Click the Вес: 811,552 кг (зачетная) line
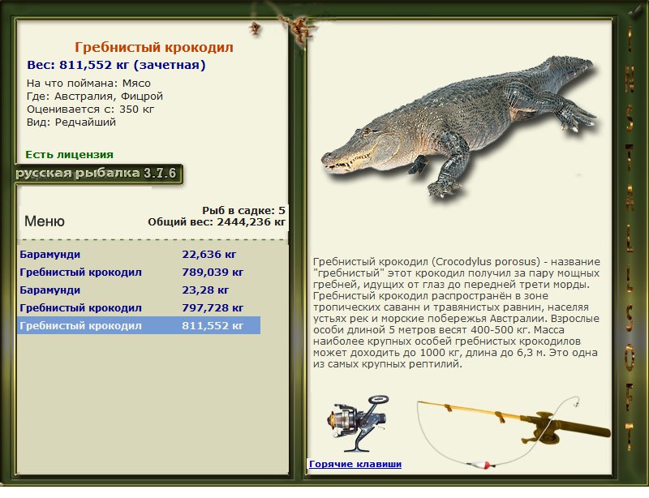 [116, 65]
